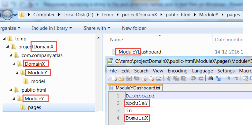The width and height of the screenshot is (252, 125).
Task: Expand the breadcrumb arrow after Local Disk (C:)
Action: pos(98,15)
